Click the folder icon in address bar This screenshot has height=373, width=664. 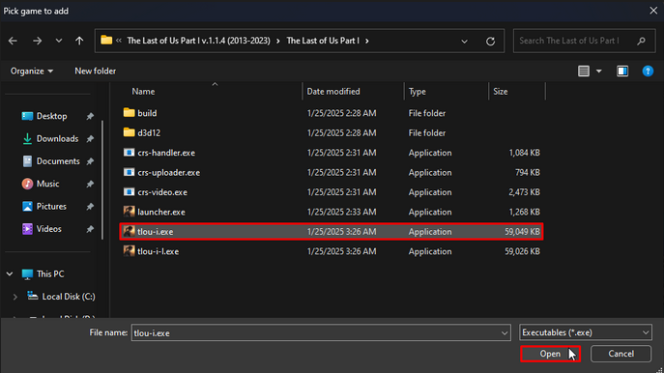click(x=106, y=41)
